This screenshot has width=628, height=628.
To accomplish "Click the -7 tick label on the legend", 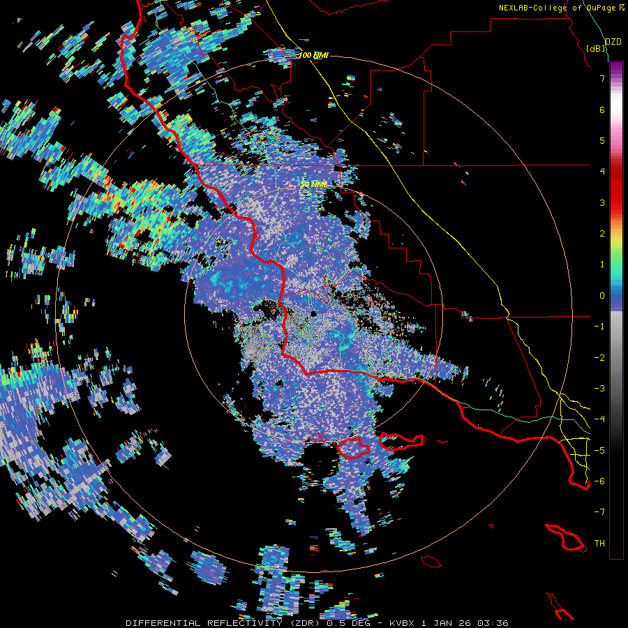I will [599, 512].
